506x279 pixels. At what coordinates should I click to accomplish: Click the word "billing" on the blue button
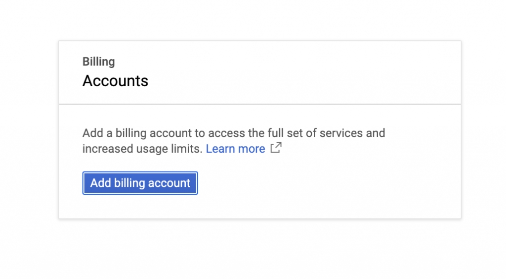129,183
